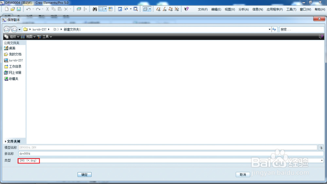
Task: Click the 3D box display style icon
Action: [x=146, y=9]
